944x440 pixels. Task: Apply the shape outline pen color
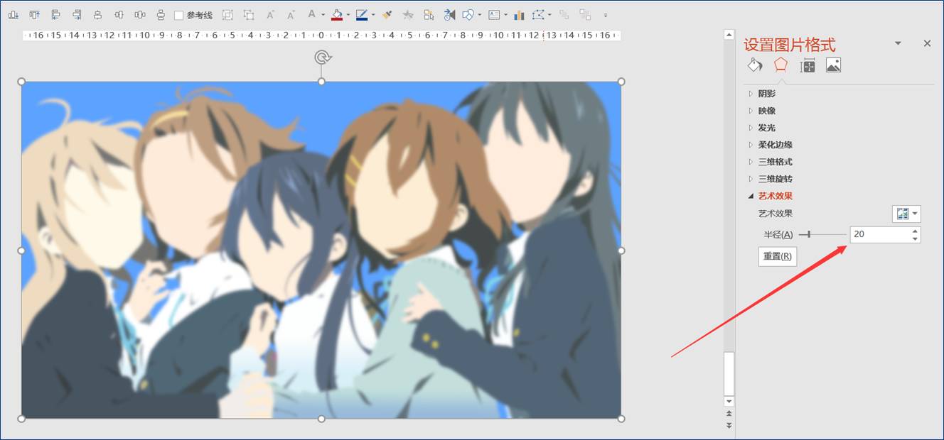[x=362, y=15]
